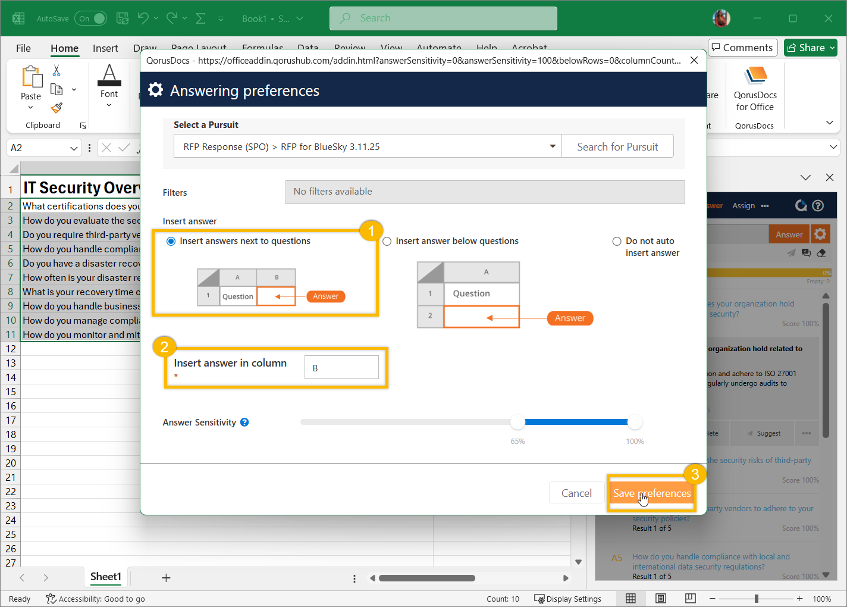
Task: Click Cancel in the preferences dialog
Action: [576, 493]
